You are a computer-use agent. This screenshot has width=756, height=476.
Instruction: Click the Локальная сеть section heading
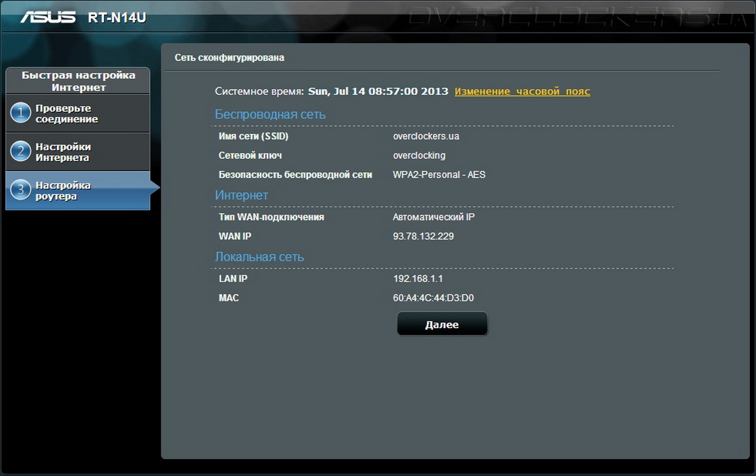[259, 257]
